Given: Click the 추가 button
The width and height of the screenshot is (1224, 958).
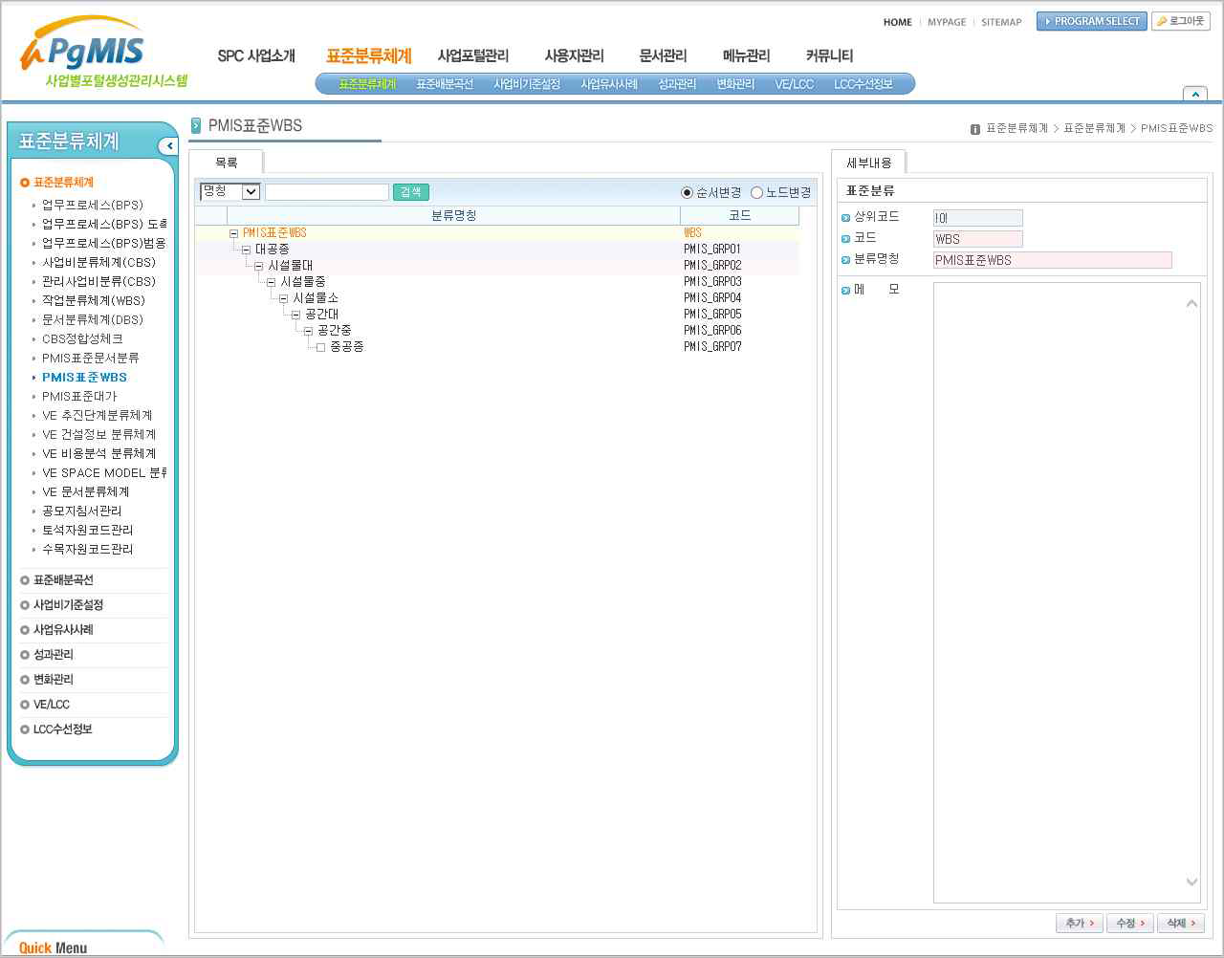Looking at the screenshot, I should tap(1080, 923).
